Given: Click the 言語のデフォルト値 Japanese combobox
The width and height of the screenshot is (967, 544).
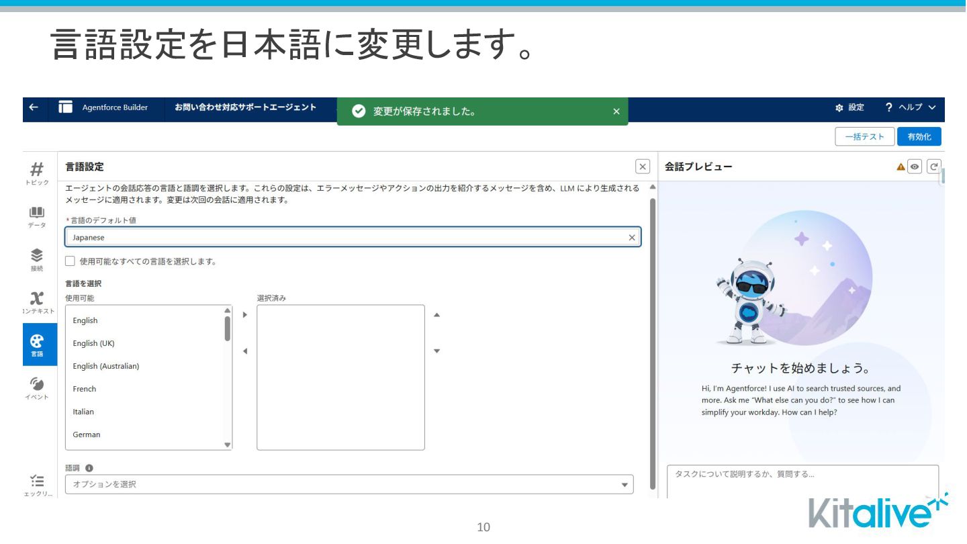Looking at the screenshot, I should pyautogui.click(x=353, y=237).
